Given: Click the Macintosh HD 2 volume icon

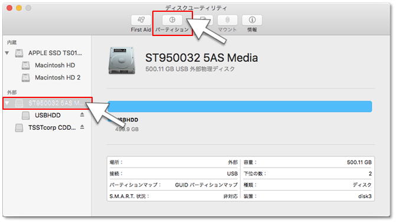Looking at the screenshot, I should 25,77.
